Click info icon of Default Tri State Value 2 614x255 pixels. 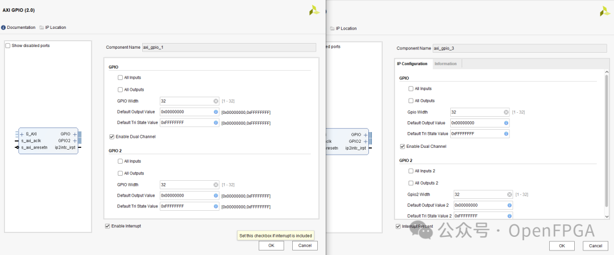[509, 215]
